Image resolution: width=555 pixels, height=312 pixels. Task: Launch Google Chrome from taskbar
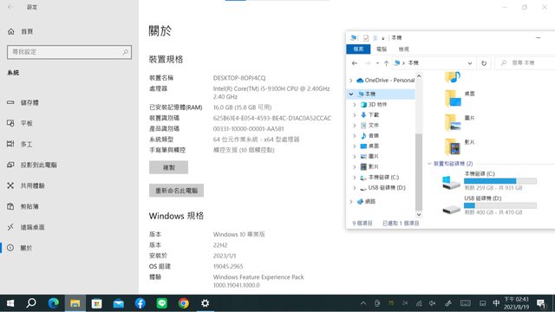pyautogui.click(x=184, y=303)
